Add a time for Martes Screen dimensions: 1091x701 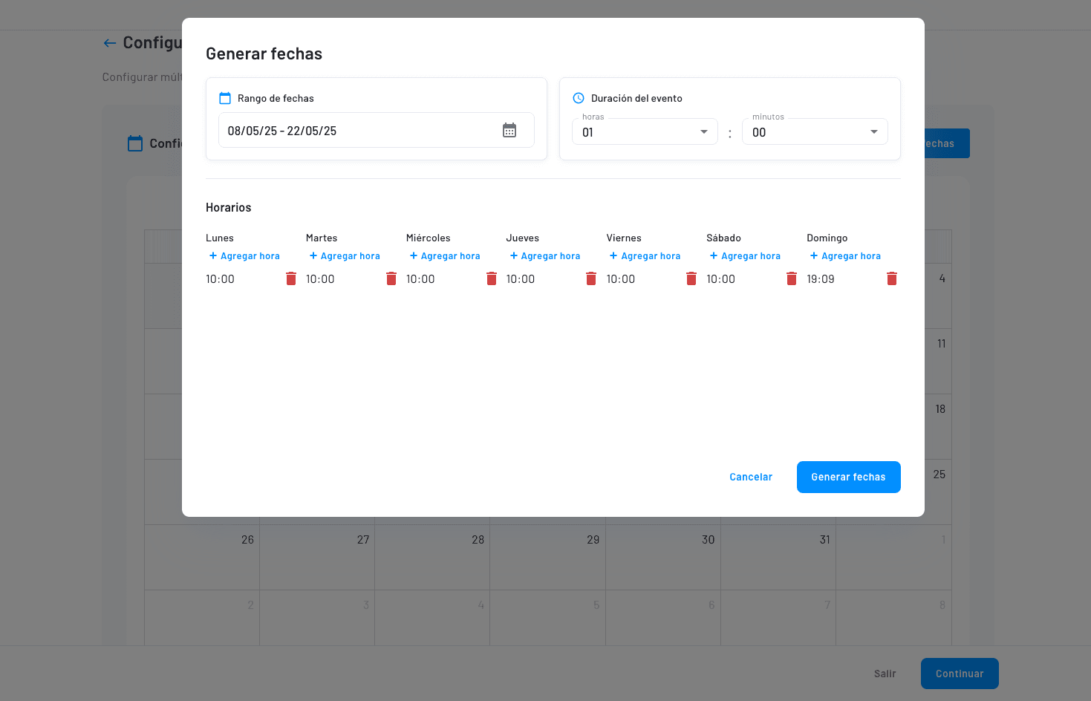click(x=345, y=255)
